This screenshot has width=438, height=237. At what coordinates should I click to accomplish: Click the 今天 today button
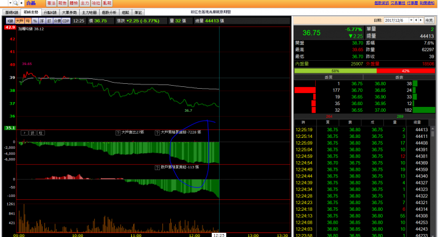pyautogui.click(x=429, y=21)
